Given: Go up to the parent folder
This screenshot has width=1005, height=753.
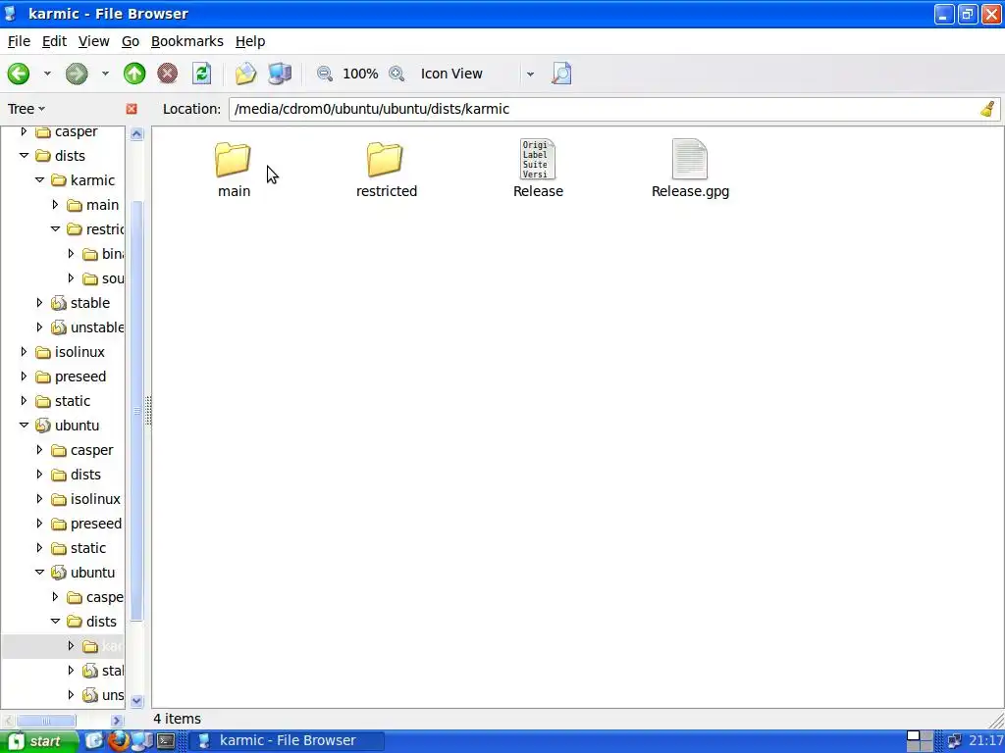Looking at the screenshot, I should [133, 74].
